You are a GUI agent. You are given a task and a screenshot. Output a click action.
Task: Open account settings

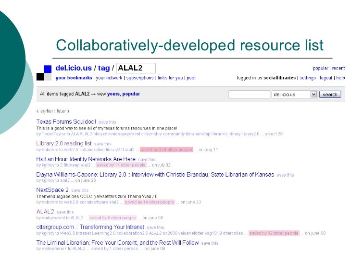point(308,78)
